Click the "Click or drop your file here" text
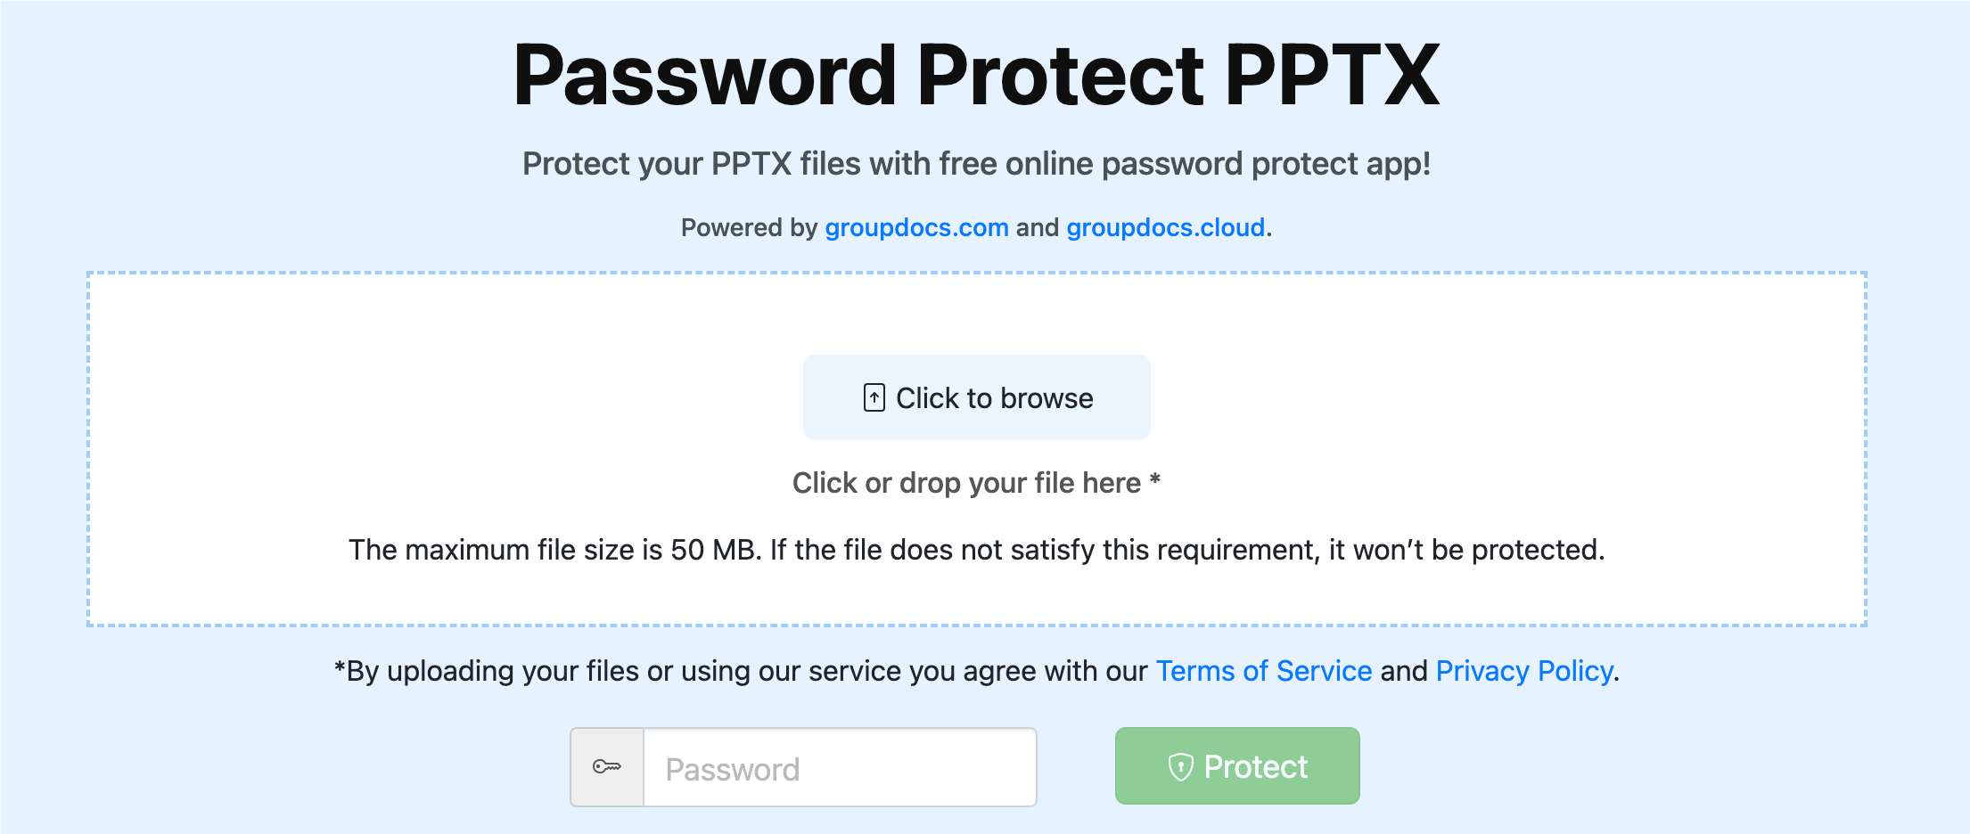The width and height of the screenshot is (1970, 834). [x=965, y=483]
